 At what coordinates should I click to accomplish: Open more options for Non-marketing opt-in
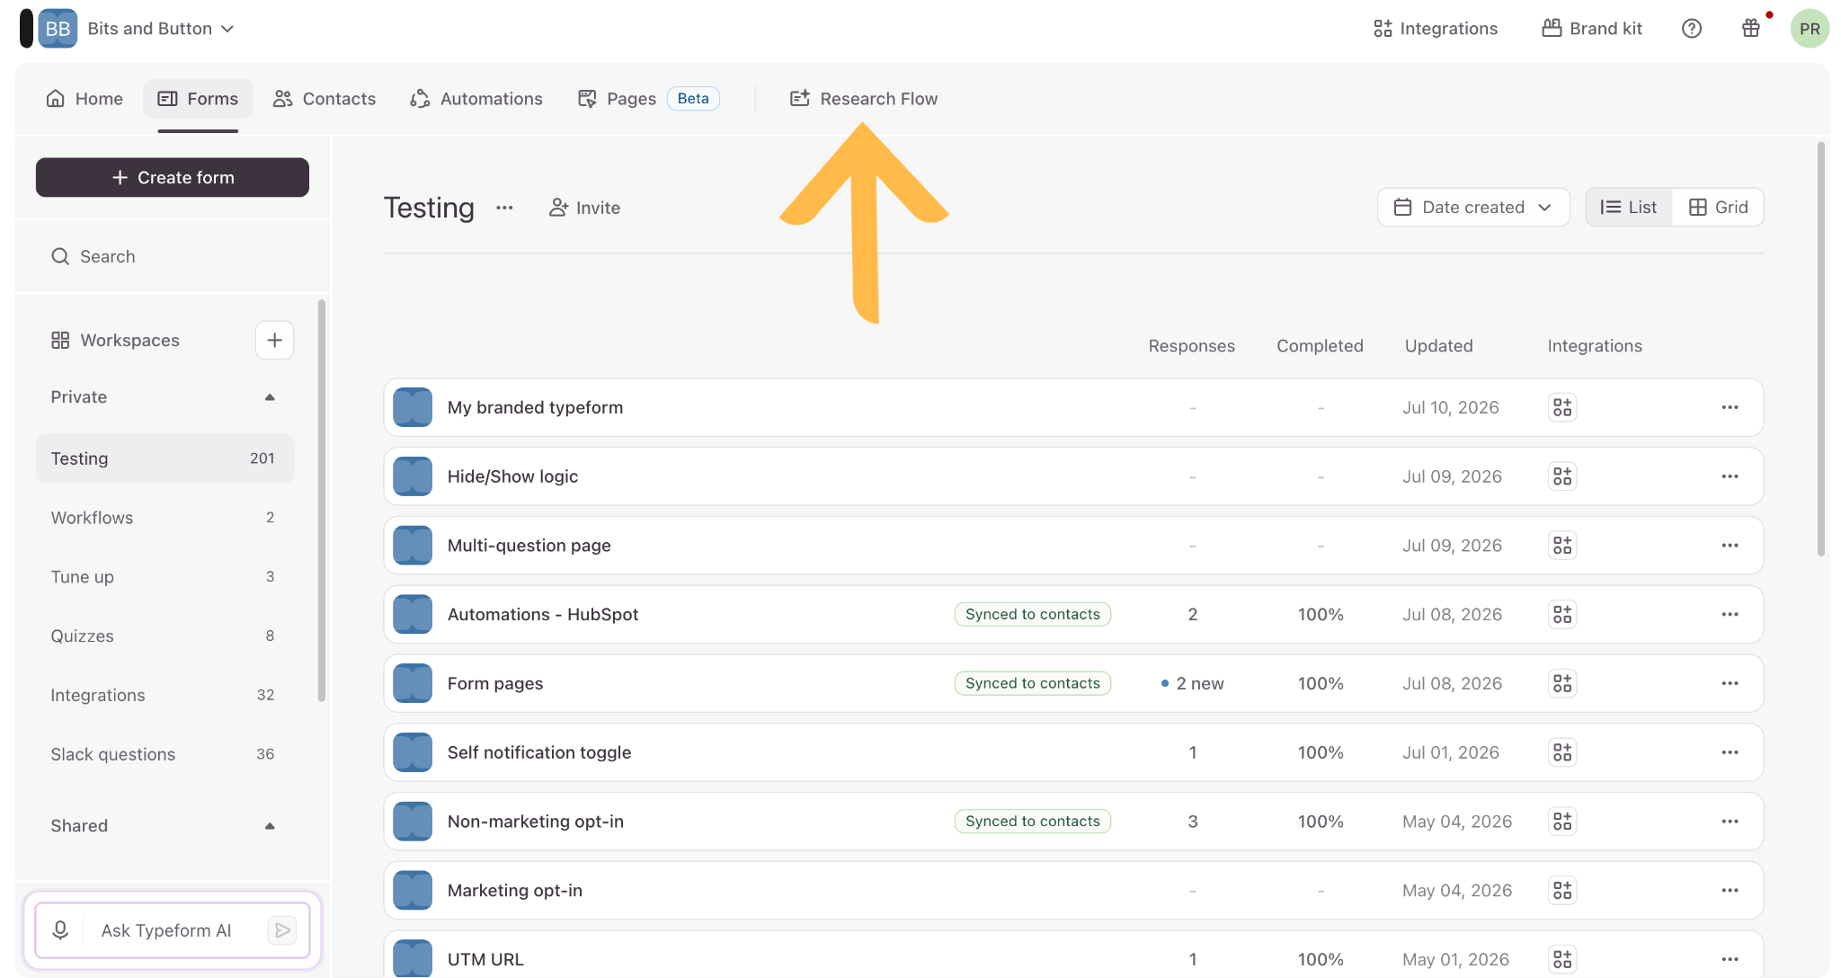click(1730, 822)
